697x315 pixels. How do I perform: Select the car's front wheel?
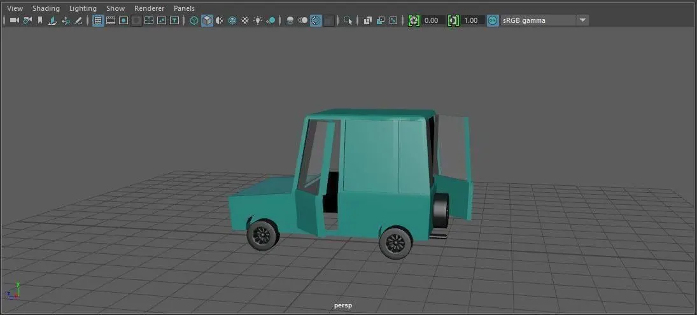[262, 235]
